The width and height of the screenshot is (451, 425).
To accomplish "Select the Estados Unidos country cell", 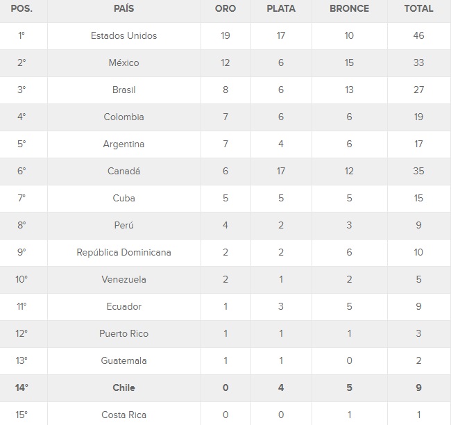I will 124,35.
